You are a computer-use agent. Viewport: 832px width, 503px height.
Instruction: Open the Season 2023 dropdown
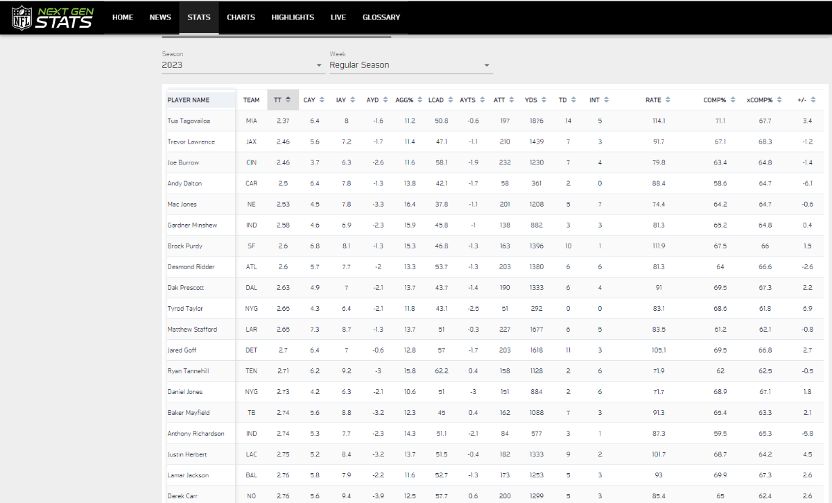pos(243,65)
